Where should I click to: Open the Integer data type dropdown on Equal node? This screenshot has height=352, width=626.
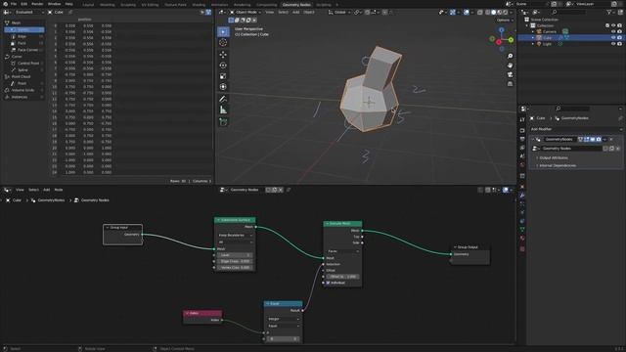tap(283, 319)
